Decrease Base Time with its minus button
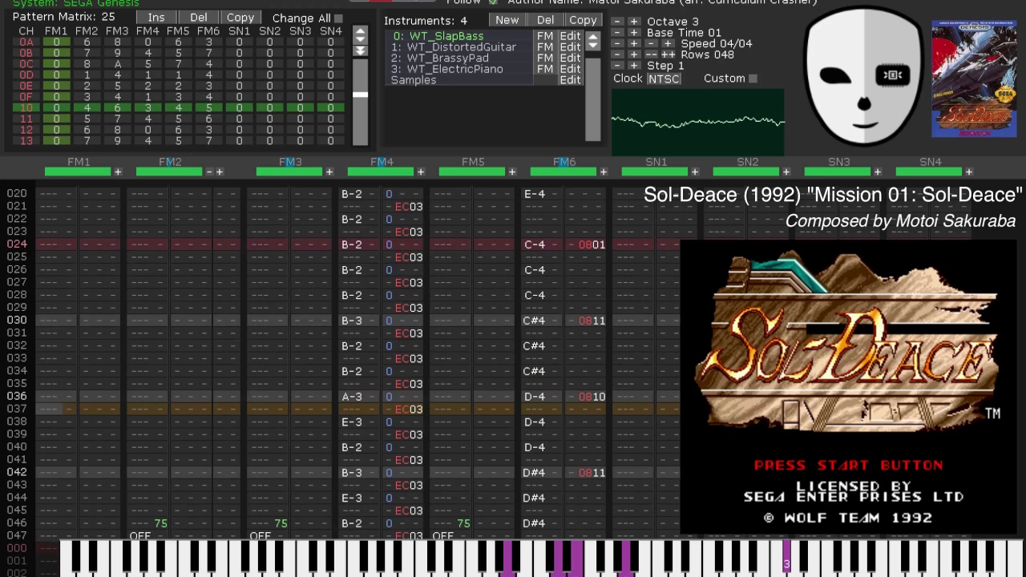 coord(617,33)
